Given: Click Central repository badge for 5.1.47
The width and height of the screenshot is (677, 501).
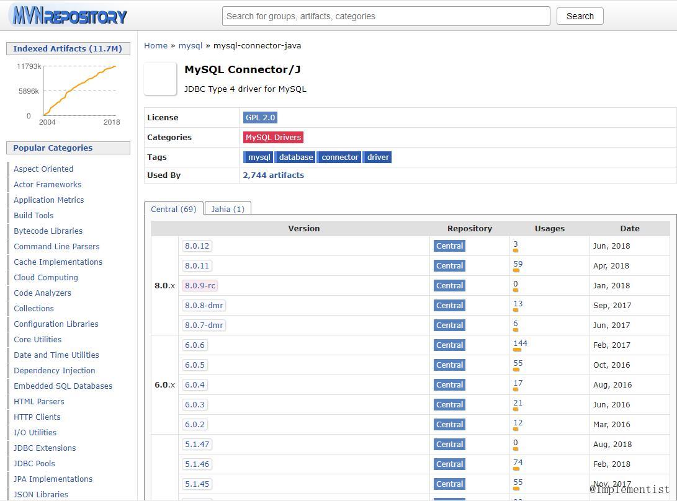Looking at the screenshot, I should pos(449,445).
